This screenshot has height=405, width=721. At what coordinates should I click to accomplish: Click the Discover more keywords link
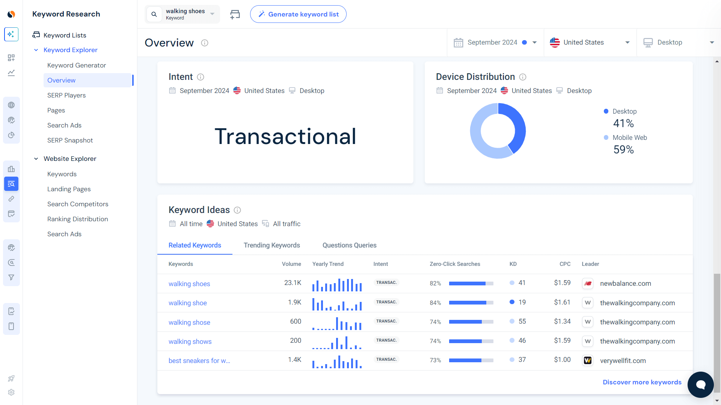coord(642,382)
